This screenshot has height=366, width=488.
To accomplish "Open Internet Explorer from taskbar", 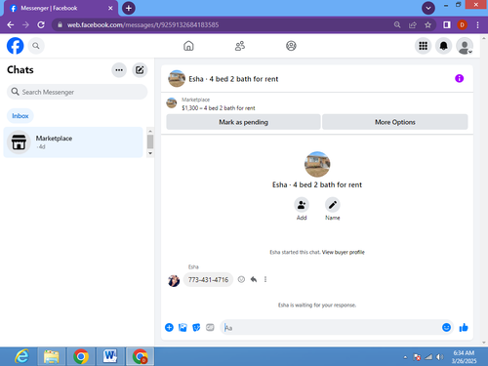I will (x=21, y=356).
